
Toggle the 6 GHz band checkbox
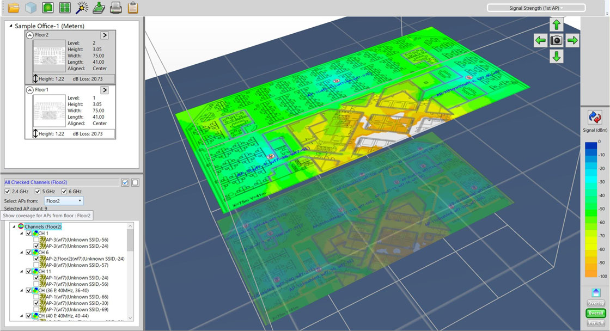pos(64,192)
